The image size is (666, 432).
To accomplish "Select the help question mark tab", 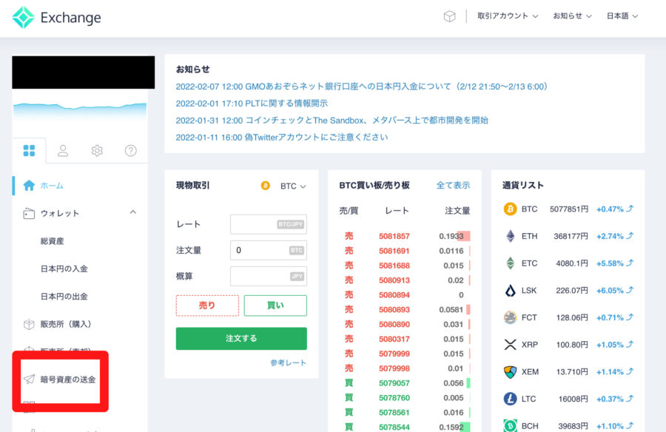I will tap(131, 150).
